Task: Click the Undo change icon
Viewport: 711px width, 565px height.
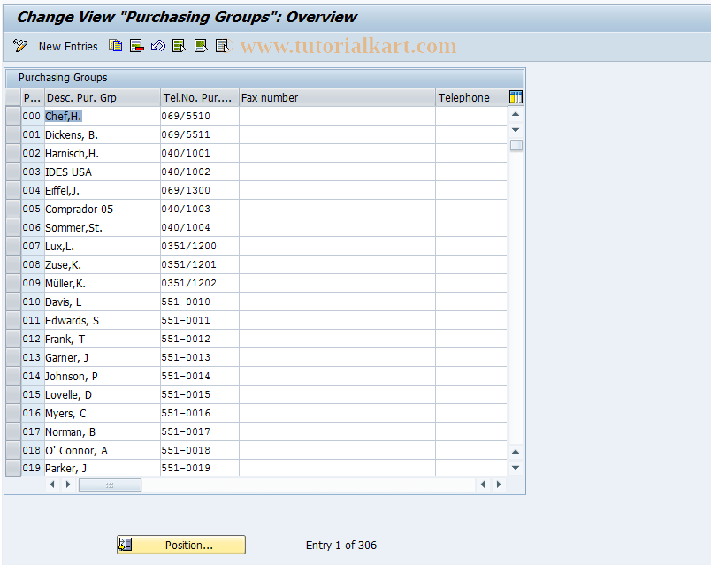Action: [x=157, y=45]
